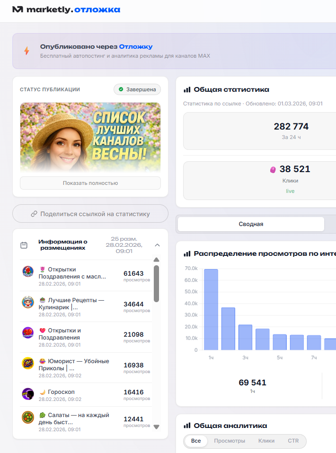This screenshot has height=453, width=336.
Task: Click the chart bar above 3ч label
Action: 245,337
